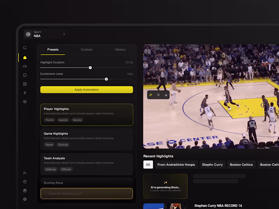Enable the Game Highlights preset
Image resolution: width=279 pixels, height=209 pixels.
pyautogui.click(x=86, y=139)
